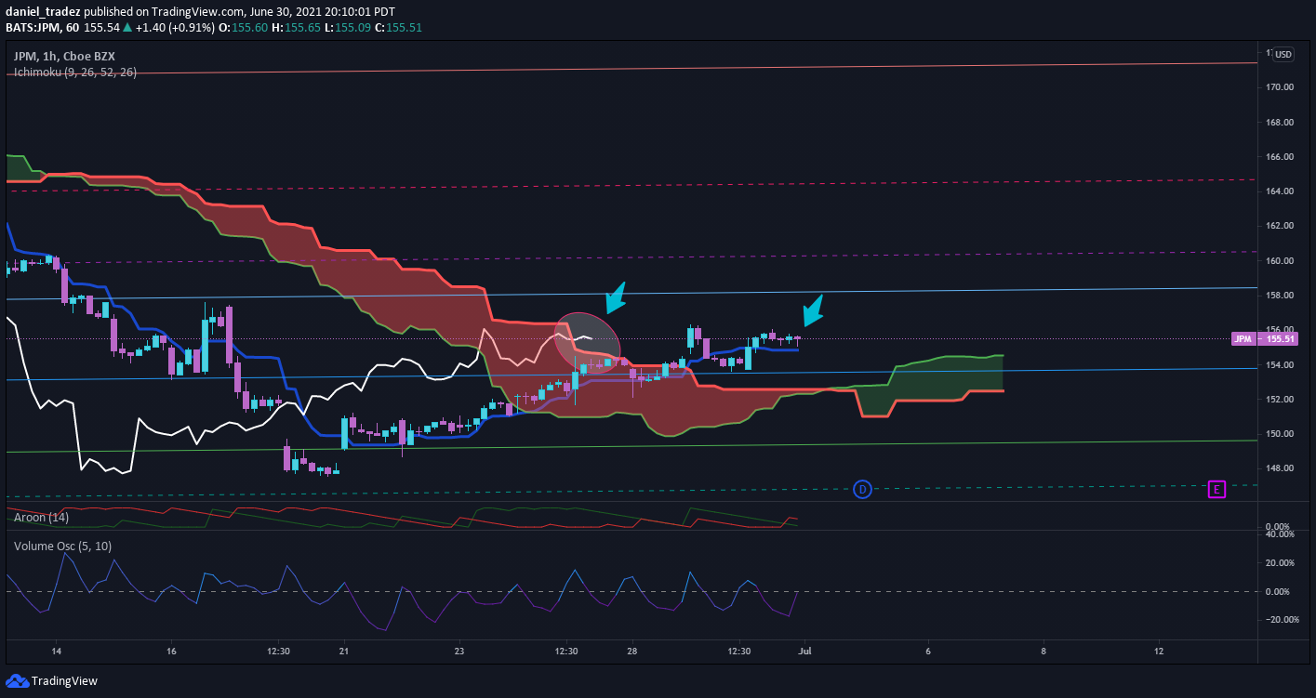Image resolution: width=1316 pixels, height=698 pixels.
Task: Click the 162.00 price axis label
Action: 1280,226
